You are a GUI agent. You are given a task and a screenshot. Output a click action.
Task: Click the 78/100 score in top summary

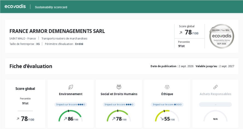tap(192, 32)
